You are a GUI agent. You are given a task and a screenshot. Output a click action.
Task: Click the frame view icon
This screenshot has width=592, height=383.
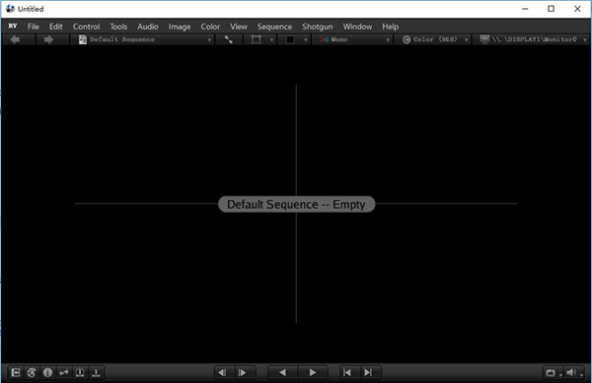(256, 39)
